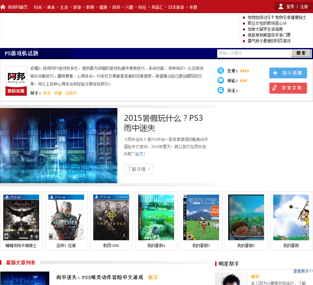
Task: Open the 时尚 navigation item
Action: (38, 8)
